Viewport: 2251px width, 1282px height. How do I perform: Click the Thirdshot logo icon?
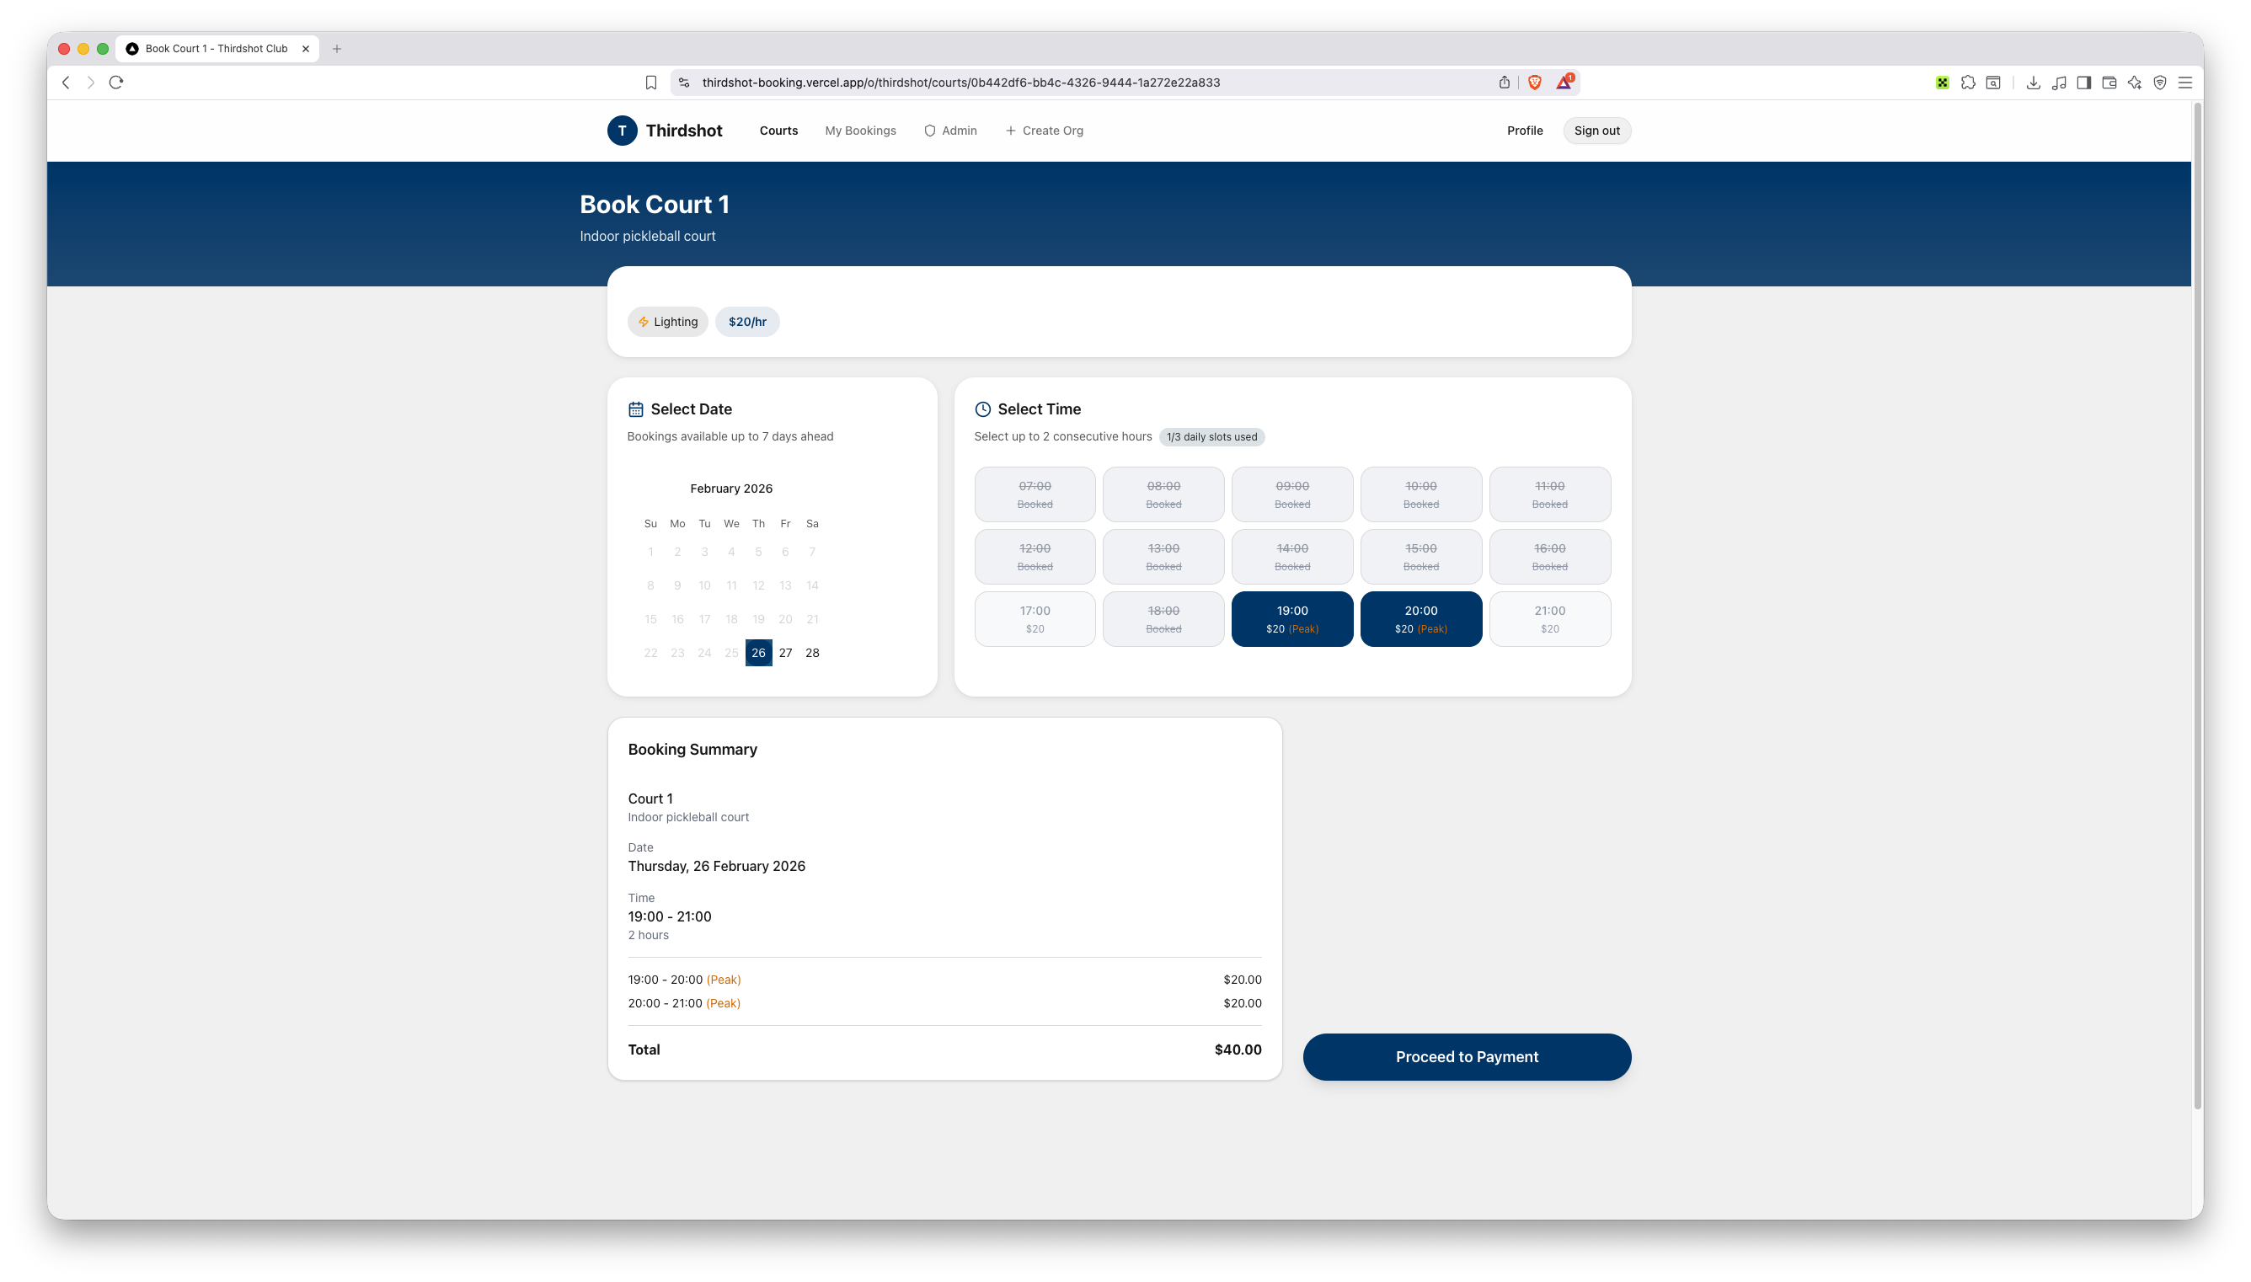pos(622,131)
